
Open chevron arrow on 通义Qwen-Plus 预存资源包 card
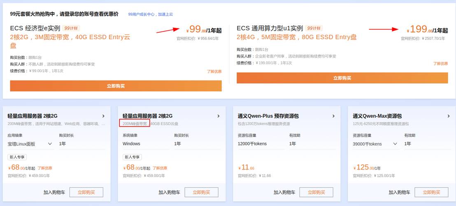[x=334, y=116]
